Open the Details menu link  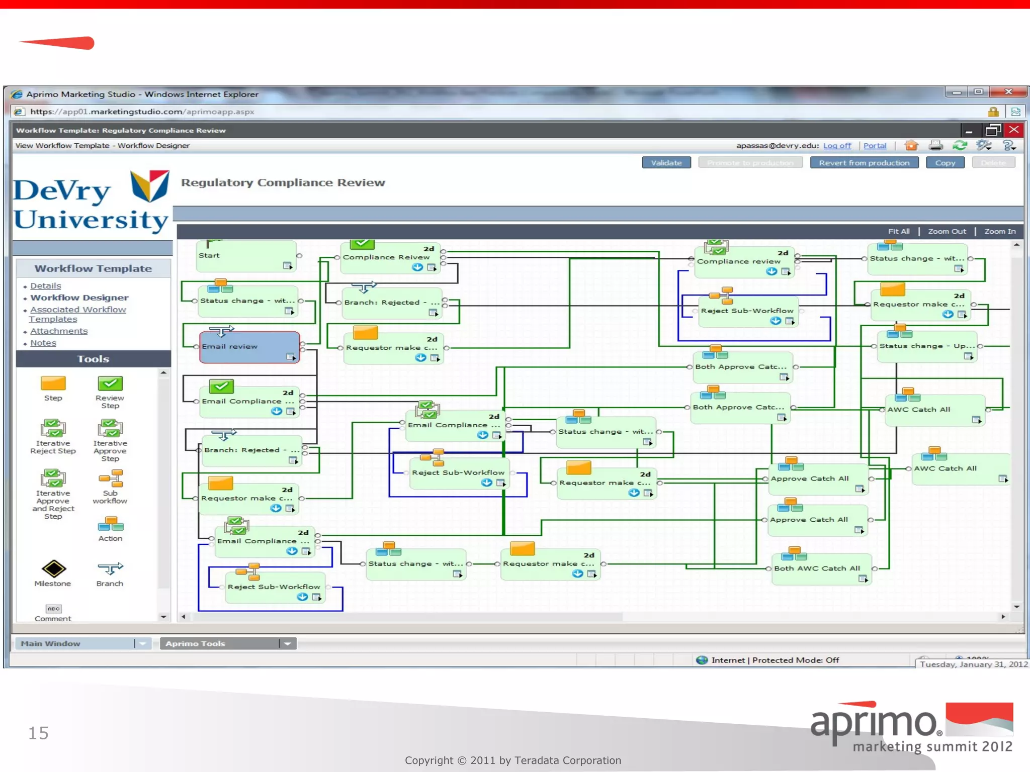click(x=45, y=285)
